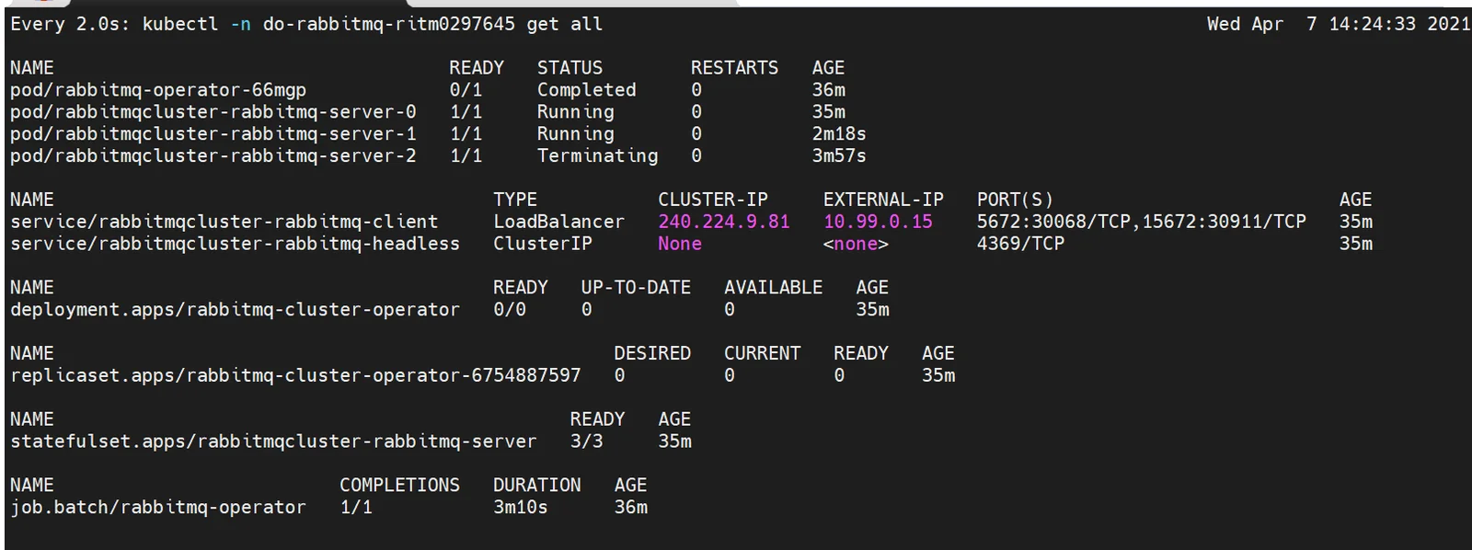Select pod/rabbitmqcluster-rabbitmq-server-0 name
This screenshot has width=1472, height=550.
pos(213,112)
